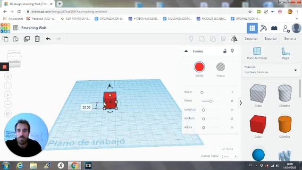
Task: Set shape to Hueco hole option
Action: 220,67
